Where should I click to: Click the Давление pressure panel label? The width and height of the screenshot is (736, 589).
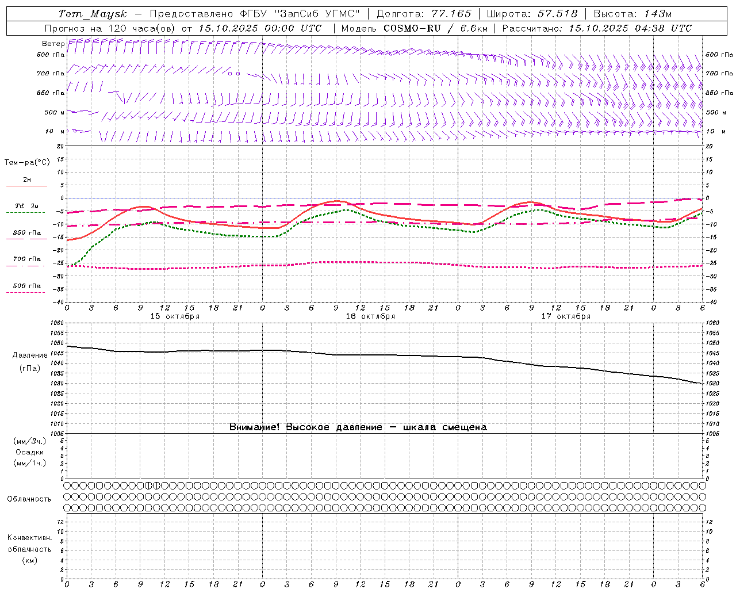30,355
